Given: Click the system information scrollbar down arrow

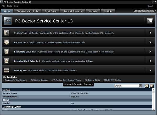Looking at the screenshot, I should click(x=153, y=108).
